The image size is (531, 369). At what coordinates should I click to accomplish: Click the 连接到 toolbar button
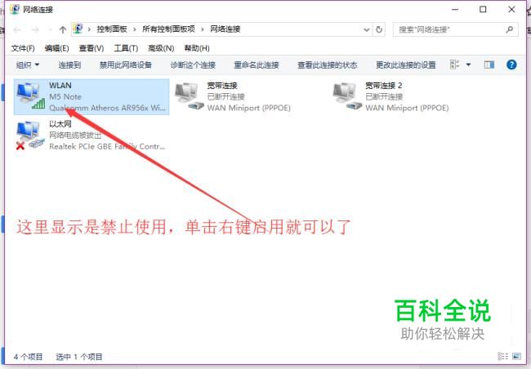point(69,64)
